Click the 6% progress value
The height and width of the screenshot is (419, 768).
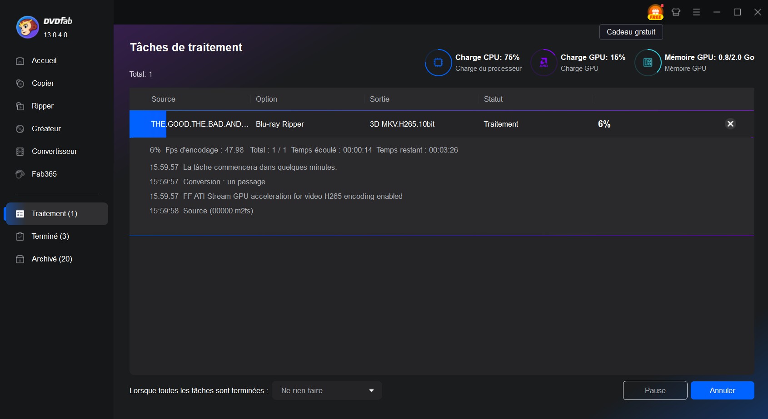pyautogui.click(x=604, y=124)
